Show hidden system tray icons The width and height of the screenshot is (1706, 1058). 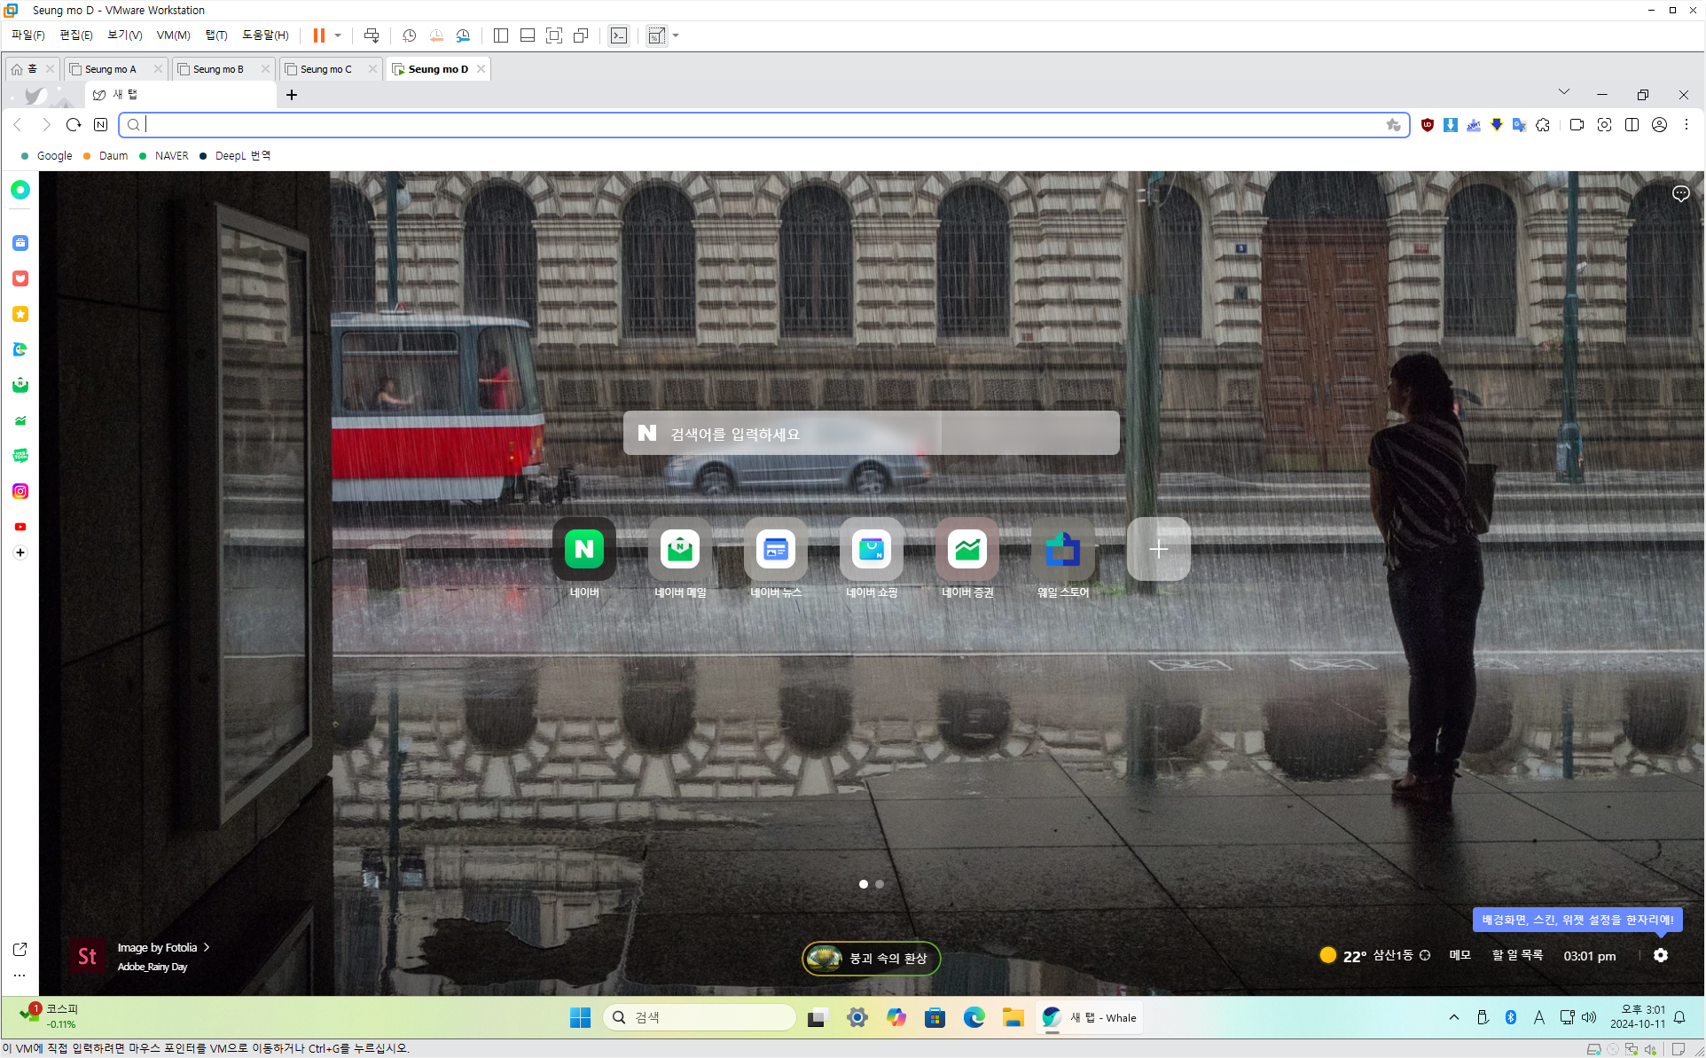click(1454, 1017)
